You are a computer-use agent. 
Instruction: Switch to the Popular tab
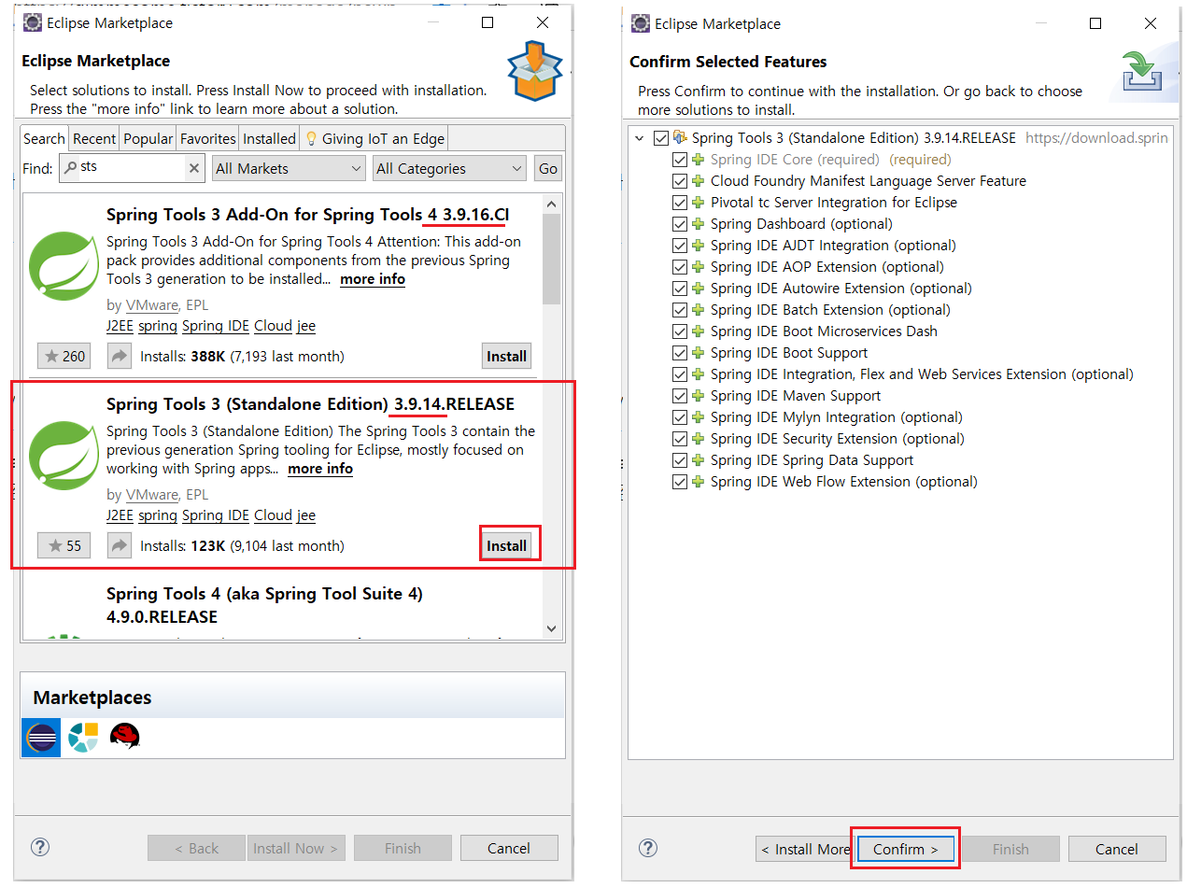coord(148,138)
